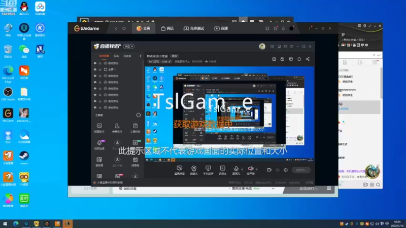
Task: Collapse the 工具箱 toolbox section
Action: click(139, 115)
